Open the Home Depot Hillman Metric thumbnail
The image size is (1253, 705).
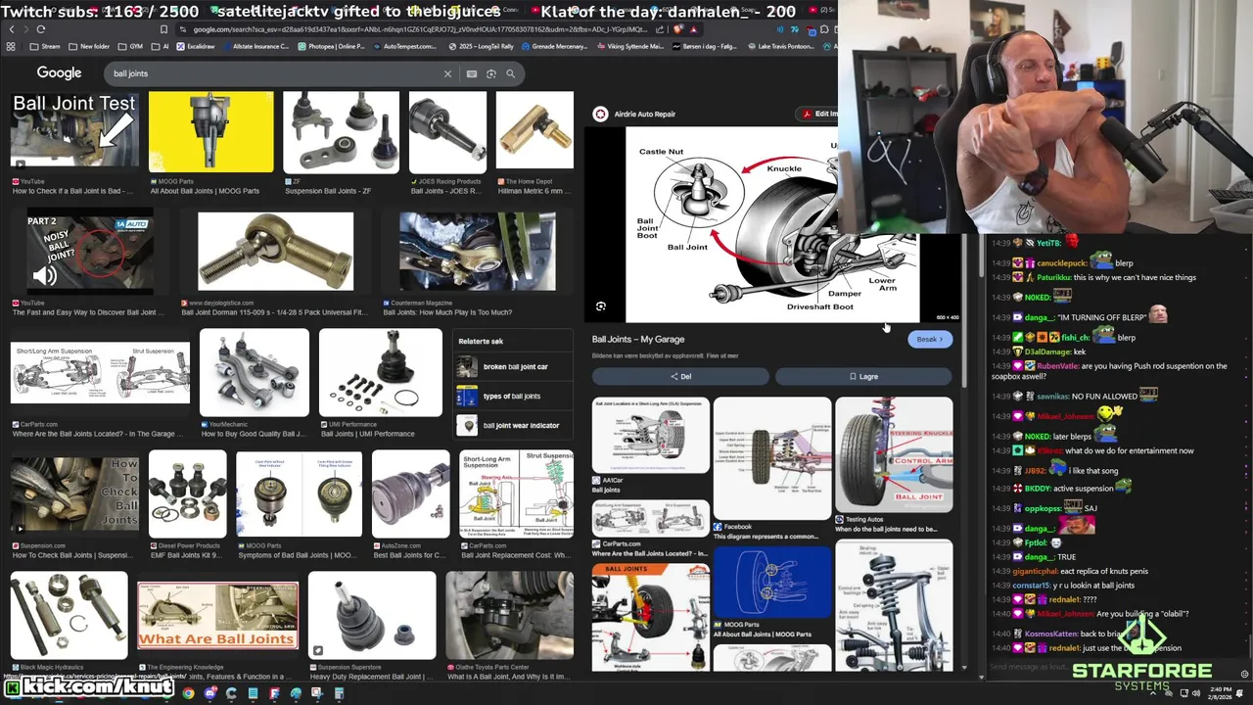click(x=534, y=130)
